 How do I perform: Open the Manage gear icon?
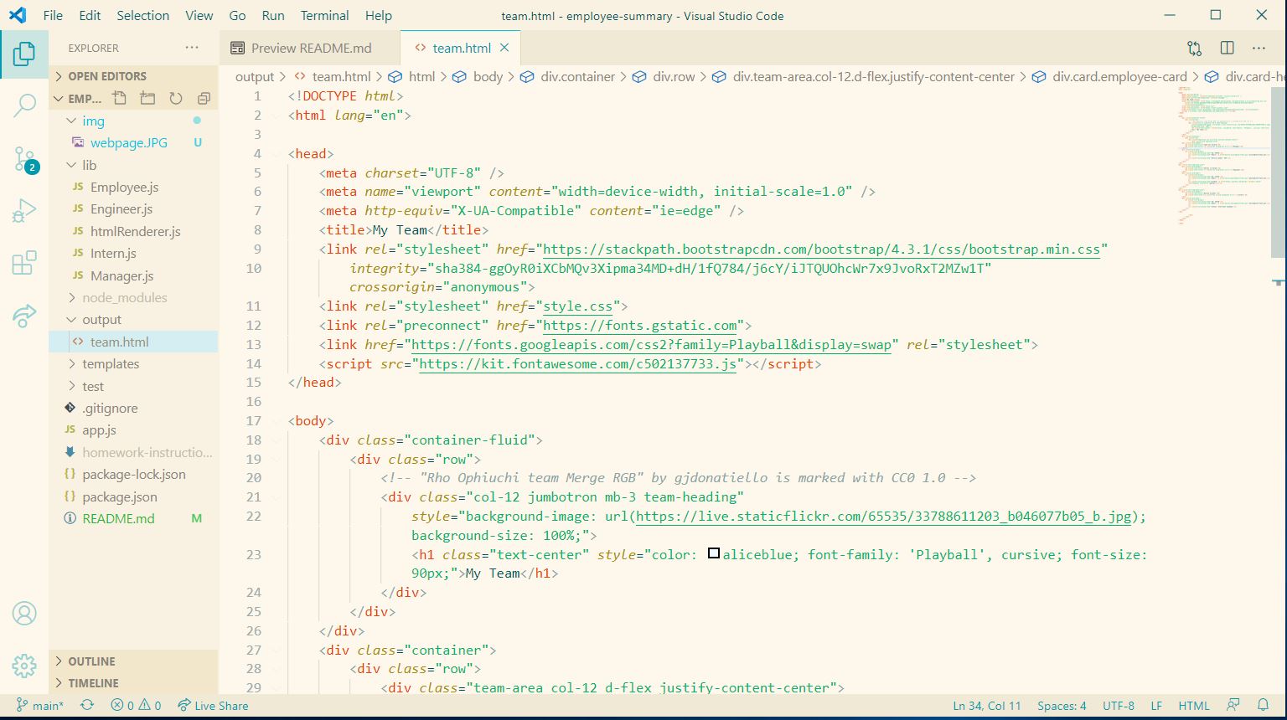click(x=24, y=666)
